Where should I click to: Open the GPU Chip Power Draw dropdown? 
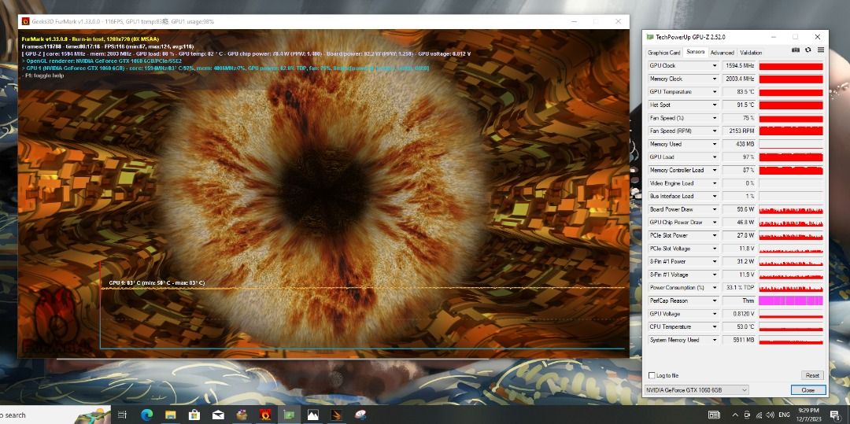[715, 222]
